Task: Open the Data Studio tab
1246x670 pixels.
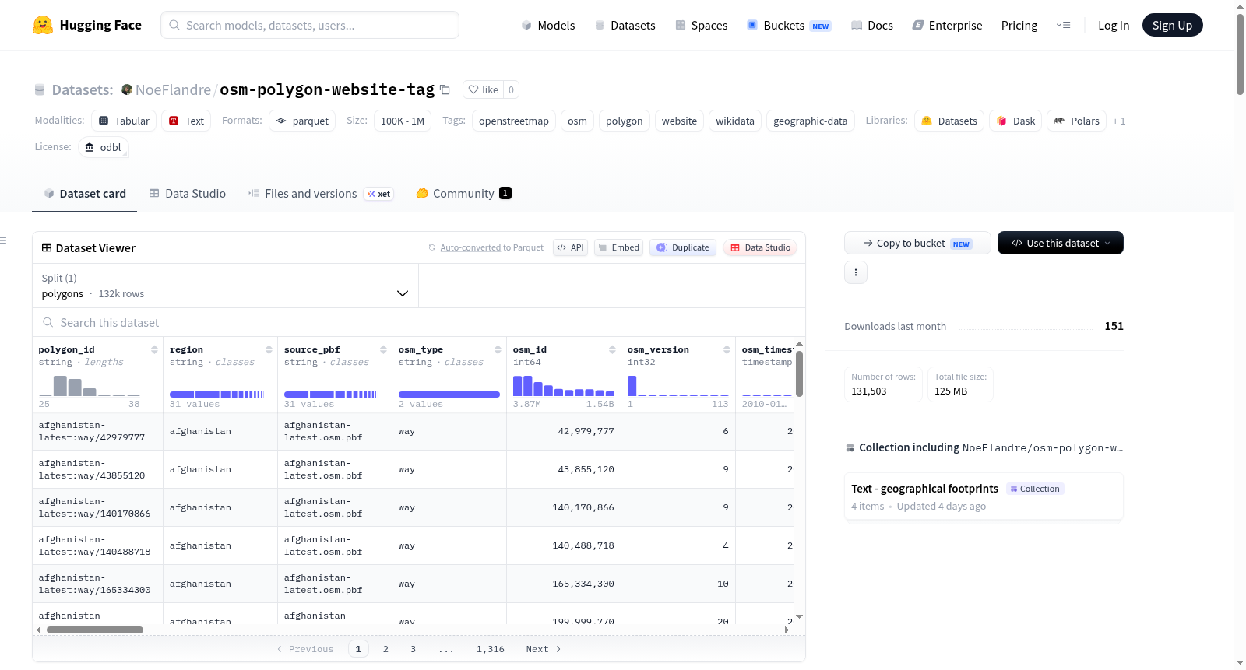Action: pyautogui.click(x=188, y=193)
